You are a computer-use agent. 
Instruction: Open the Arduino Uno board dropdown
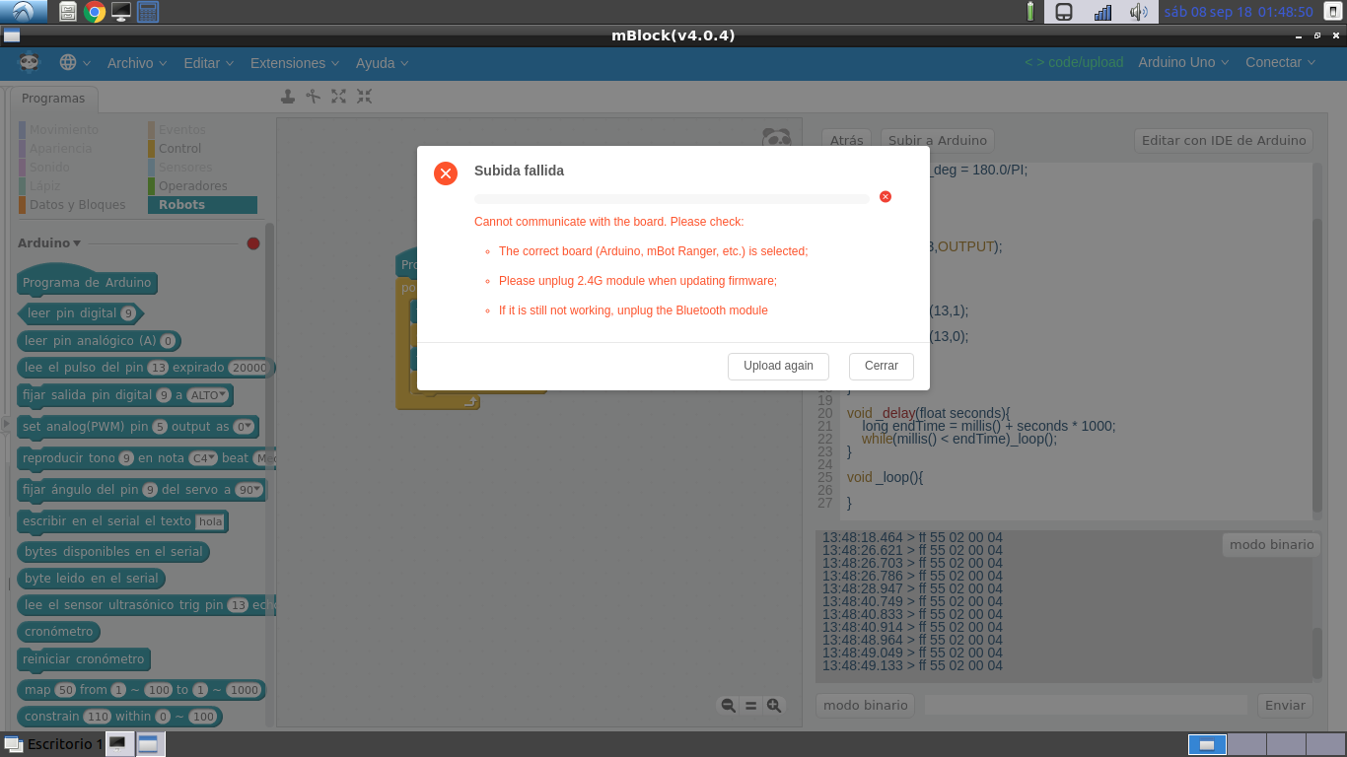pyautogui.click(x=1183, y=62)
